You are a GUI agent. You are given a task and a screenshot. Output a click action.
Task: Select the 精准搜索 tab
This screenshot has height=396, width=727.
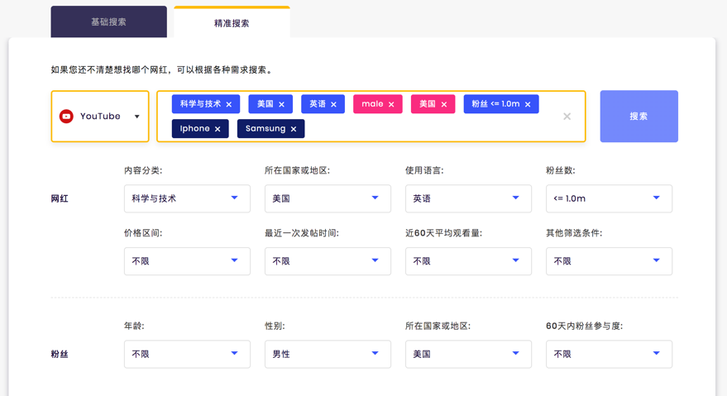point(232,23)
